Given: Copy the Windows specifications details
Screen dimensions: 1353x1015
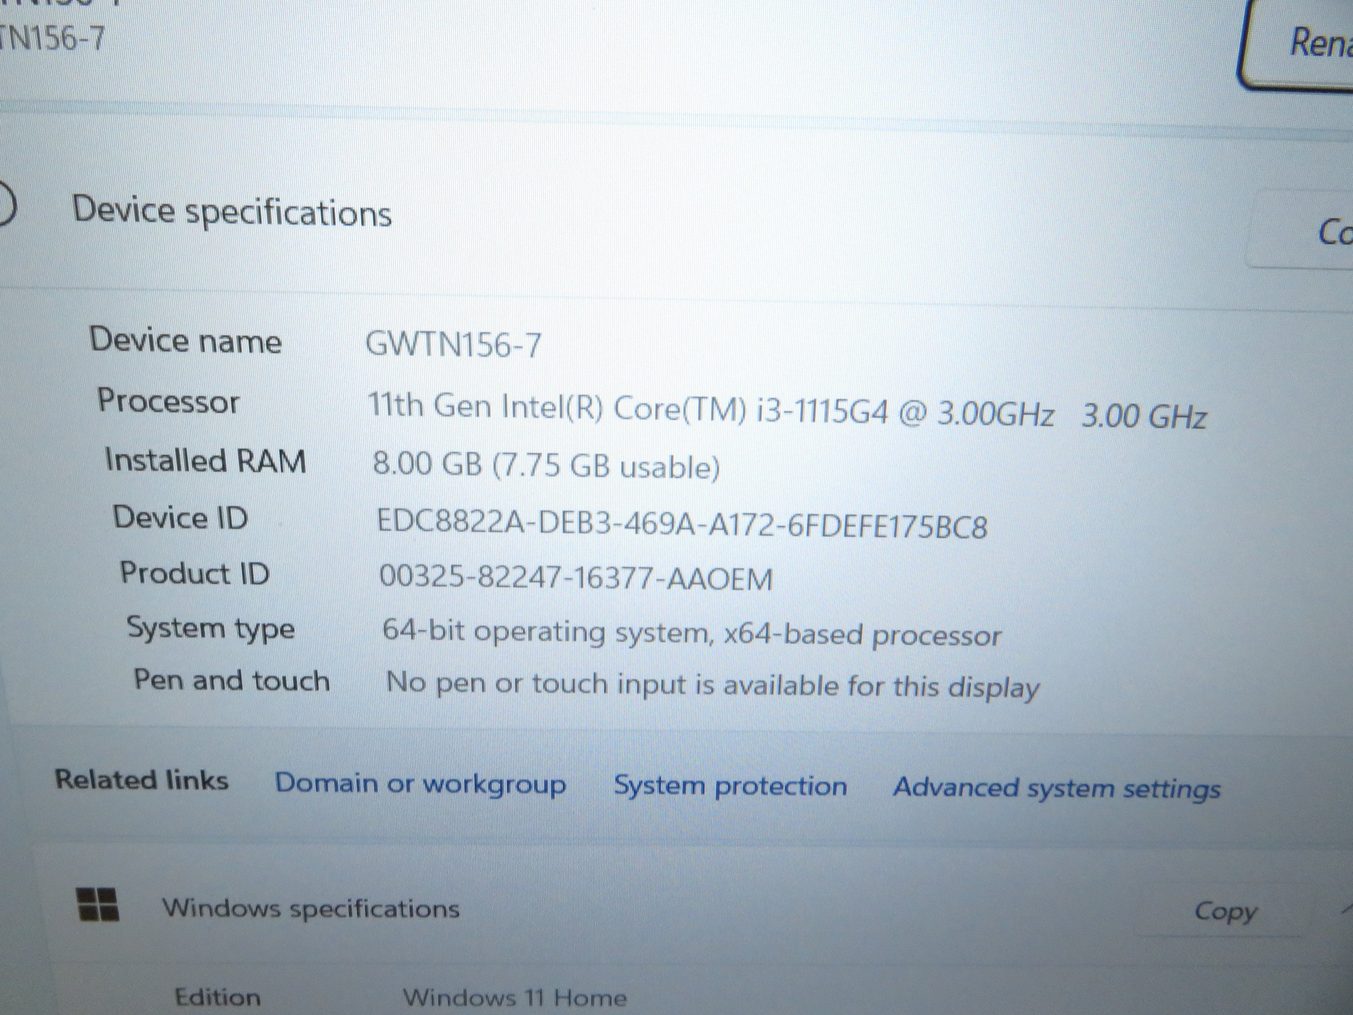Looking at the screenshot, I should pyautogui.click(x=1225, y=912).
